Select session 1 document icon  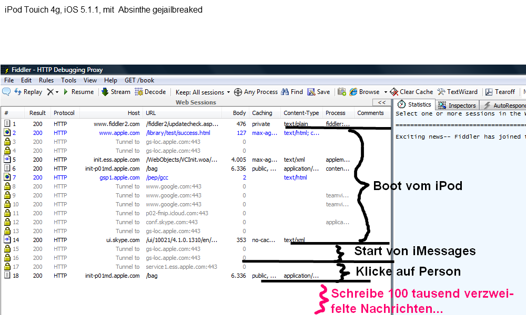tap(7, 123)
